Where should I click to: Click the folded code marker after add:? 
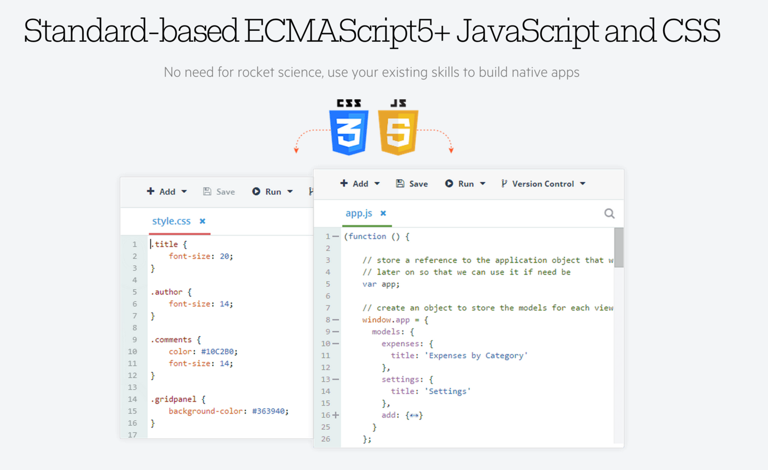tap(414, 416)
